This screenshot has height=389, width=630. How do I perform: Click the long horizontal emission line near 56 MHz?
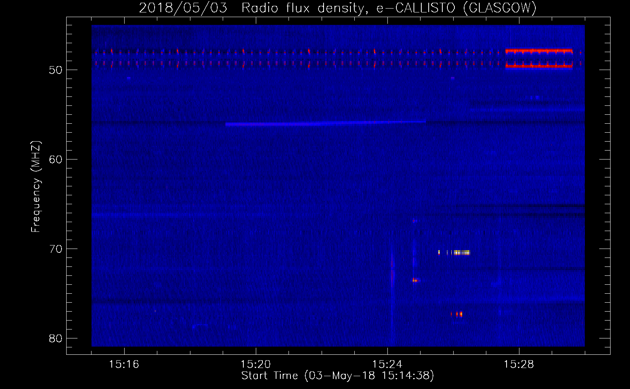click(x=326, y=123)
